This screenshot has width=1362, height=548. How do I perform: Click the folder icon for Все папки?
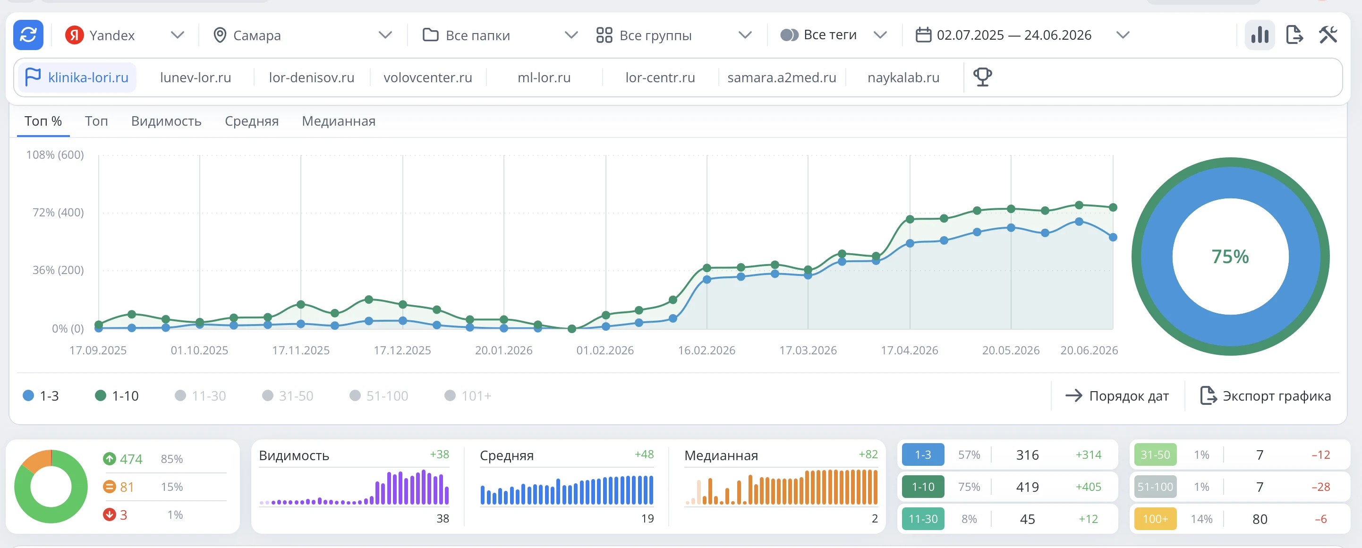(x=430, y=35)
